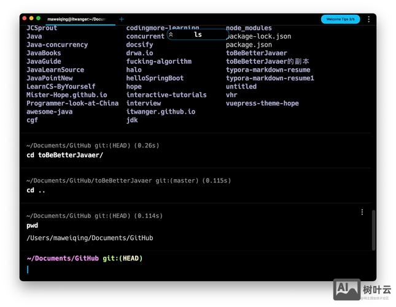This screenshot has width=396, height=307.
Task: Open the Welcome Tips 3/6 button
Action: (x=340, y=19)
